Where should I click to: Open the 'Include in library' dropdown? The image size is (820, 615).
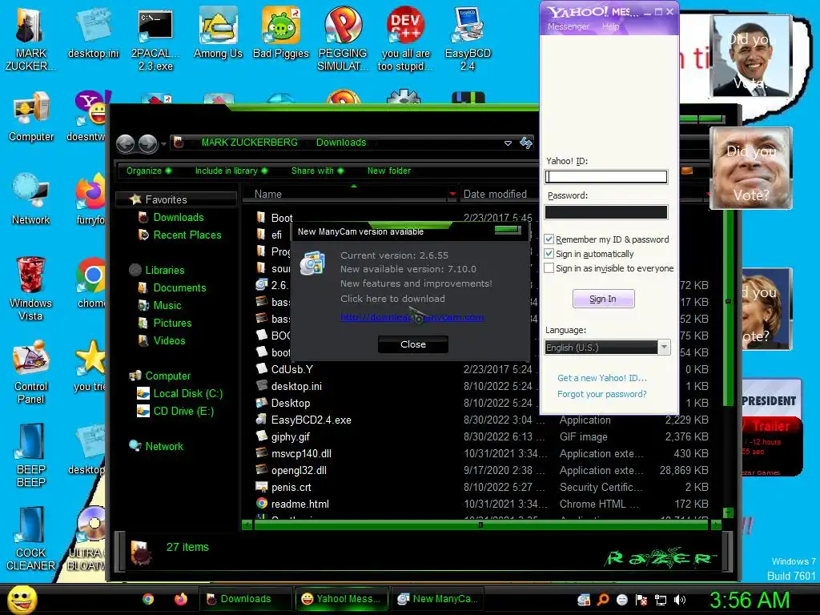[231, 171]
